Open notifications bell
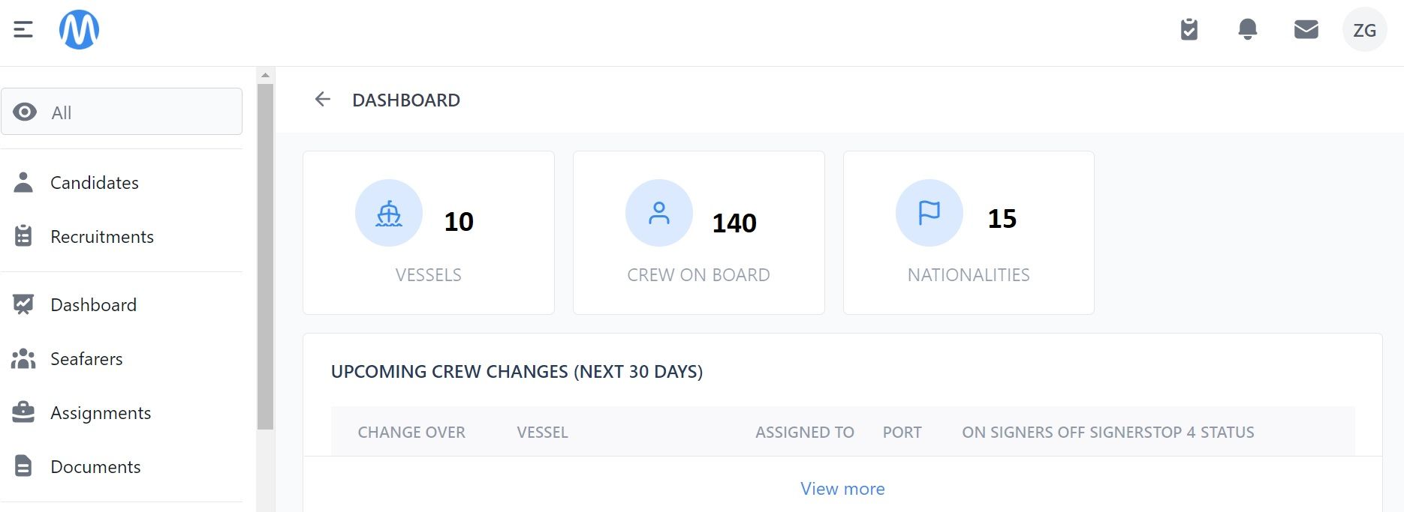 [x=1248, y=29]
